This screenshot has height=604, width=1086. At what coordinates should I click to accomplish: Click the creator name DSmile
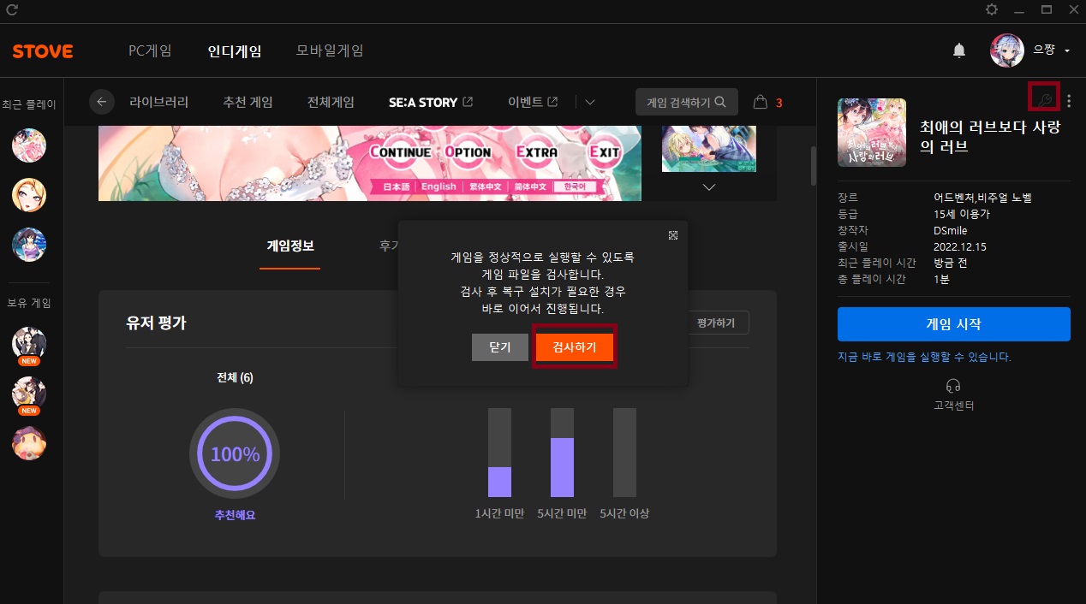(951, 230)
